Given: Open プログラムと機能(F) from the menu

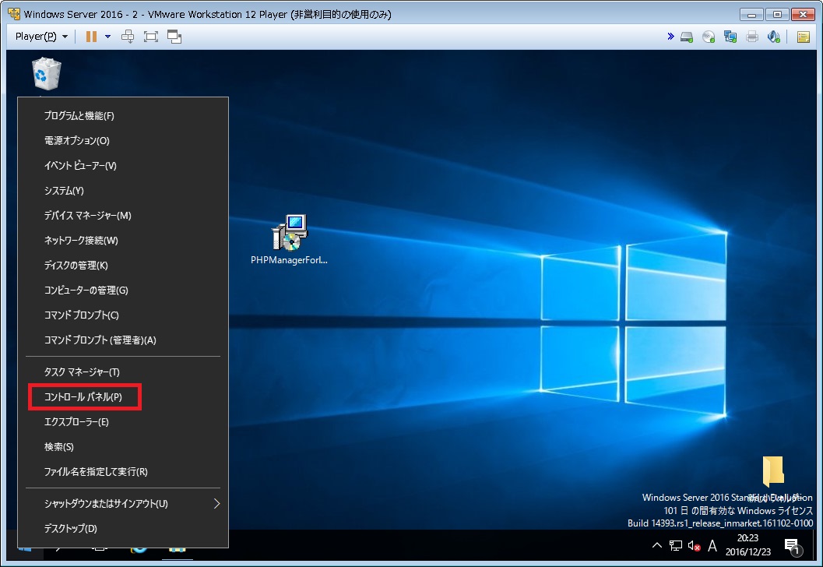Looking at the screenshot, I should [x=123, y=115].
